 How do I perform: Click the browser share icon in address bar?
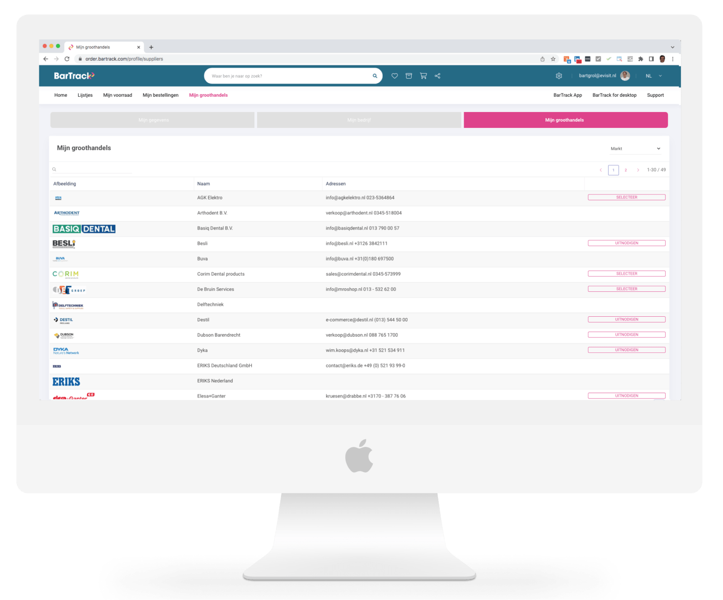click(542, 59)
